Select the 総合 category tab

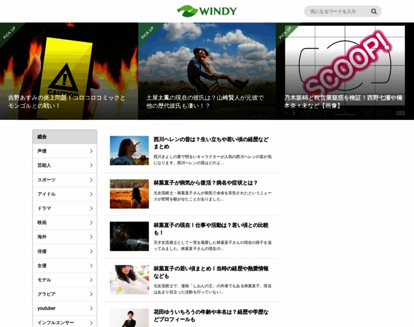point(65,137)
